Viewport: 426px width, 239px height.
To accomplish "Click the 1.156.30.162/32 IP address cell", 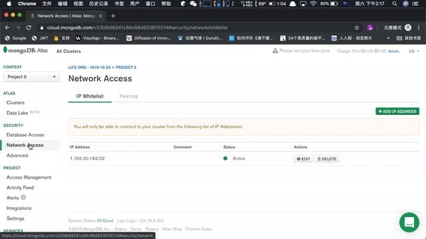I will [87, 158].
